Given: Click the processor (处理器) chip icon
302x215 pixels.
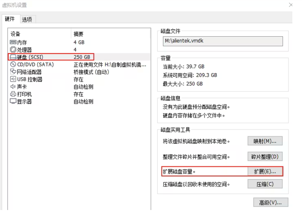Looking at the screenshot, I should pyautogui.click(x=13, y=50).
